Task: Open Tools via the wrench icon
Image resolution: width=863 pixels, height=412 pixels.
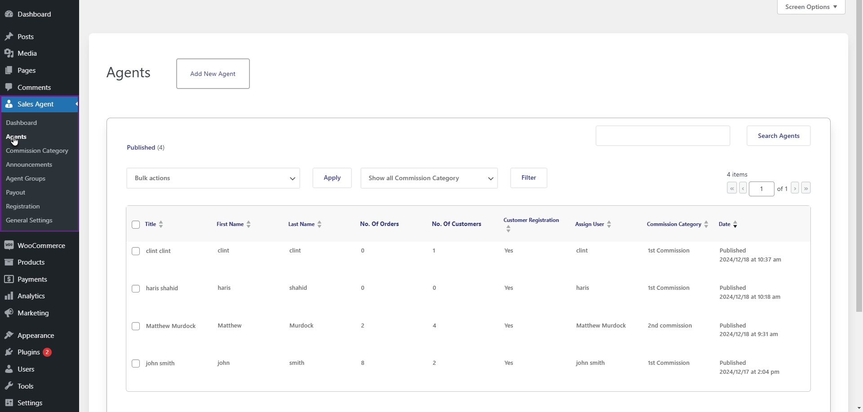Action: tap(9, 386)
